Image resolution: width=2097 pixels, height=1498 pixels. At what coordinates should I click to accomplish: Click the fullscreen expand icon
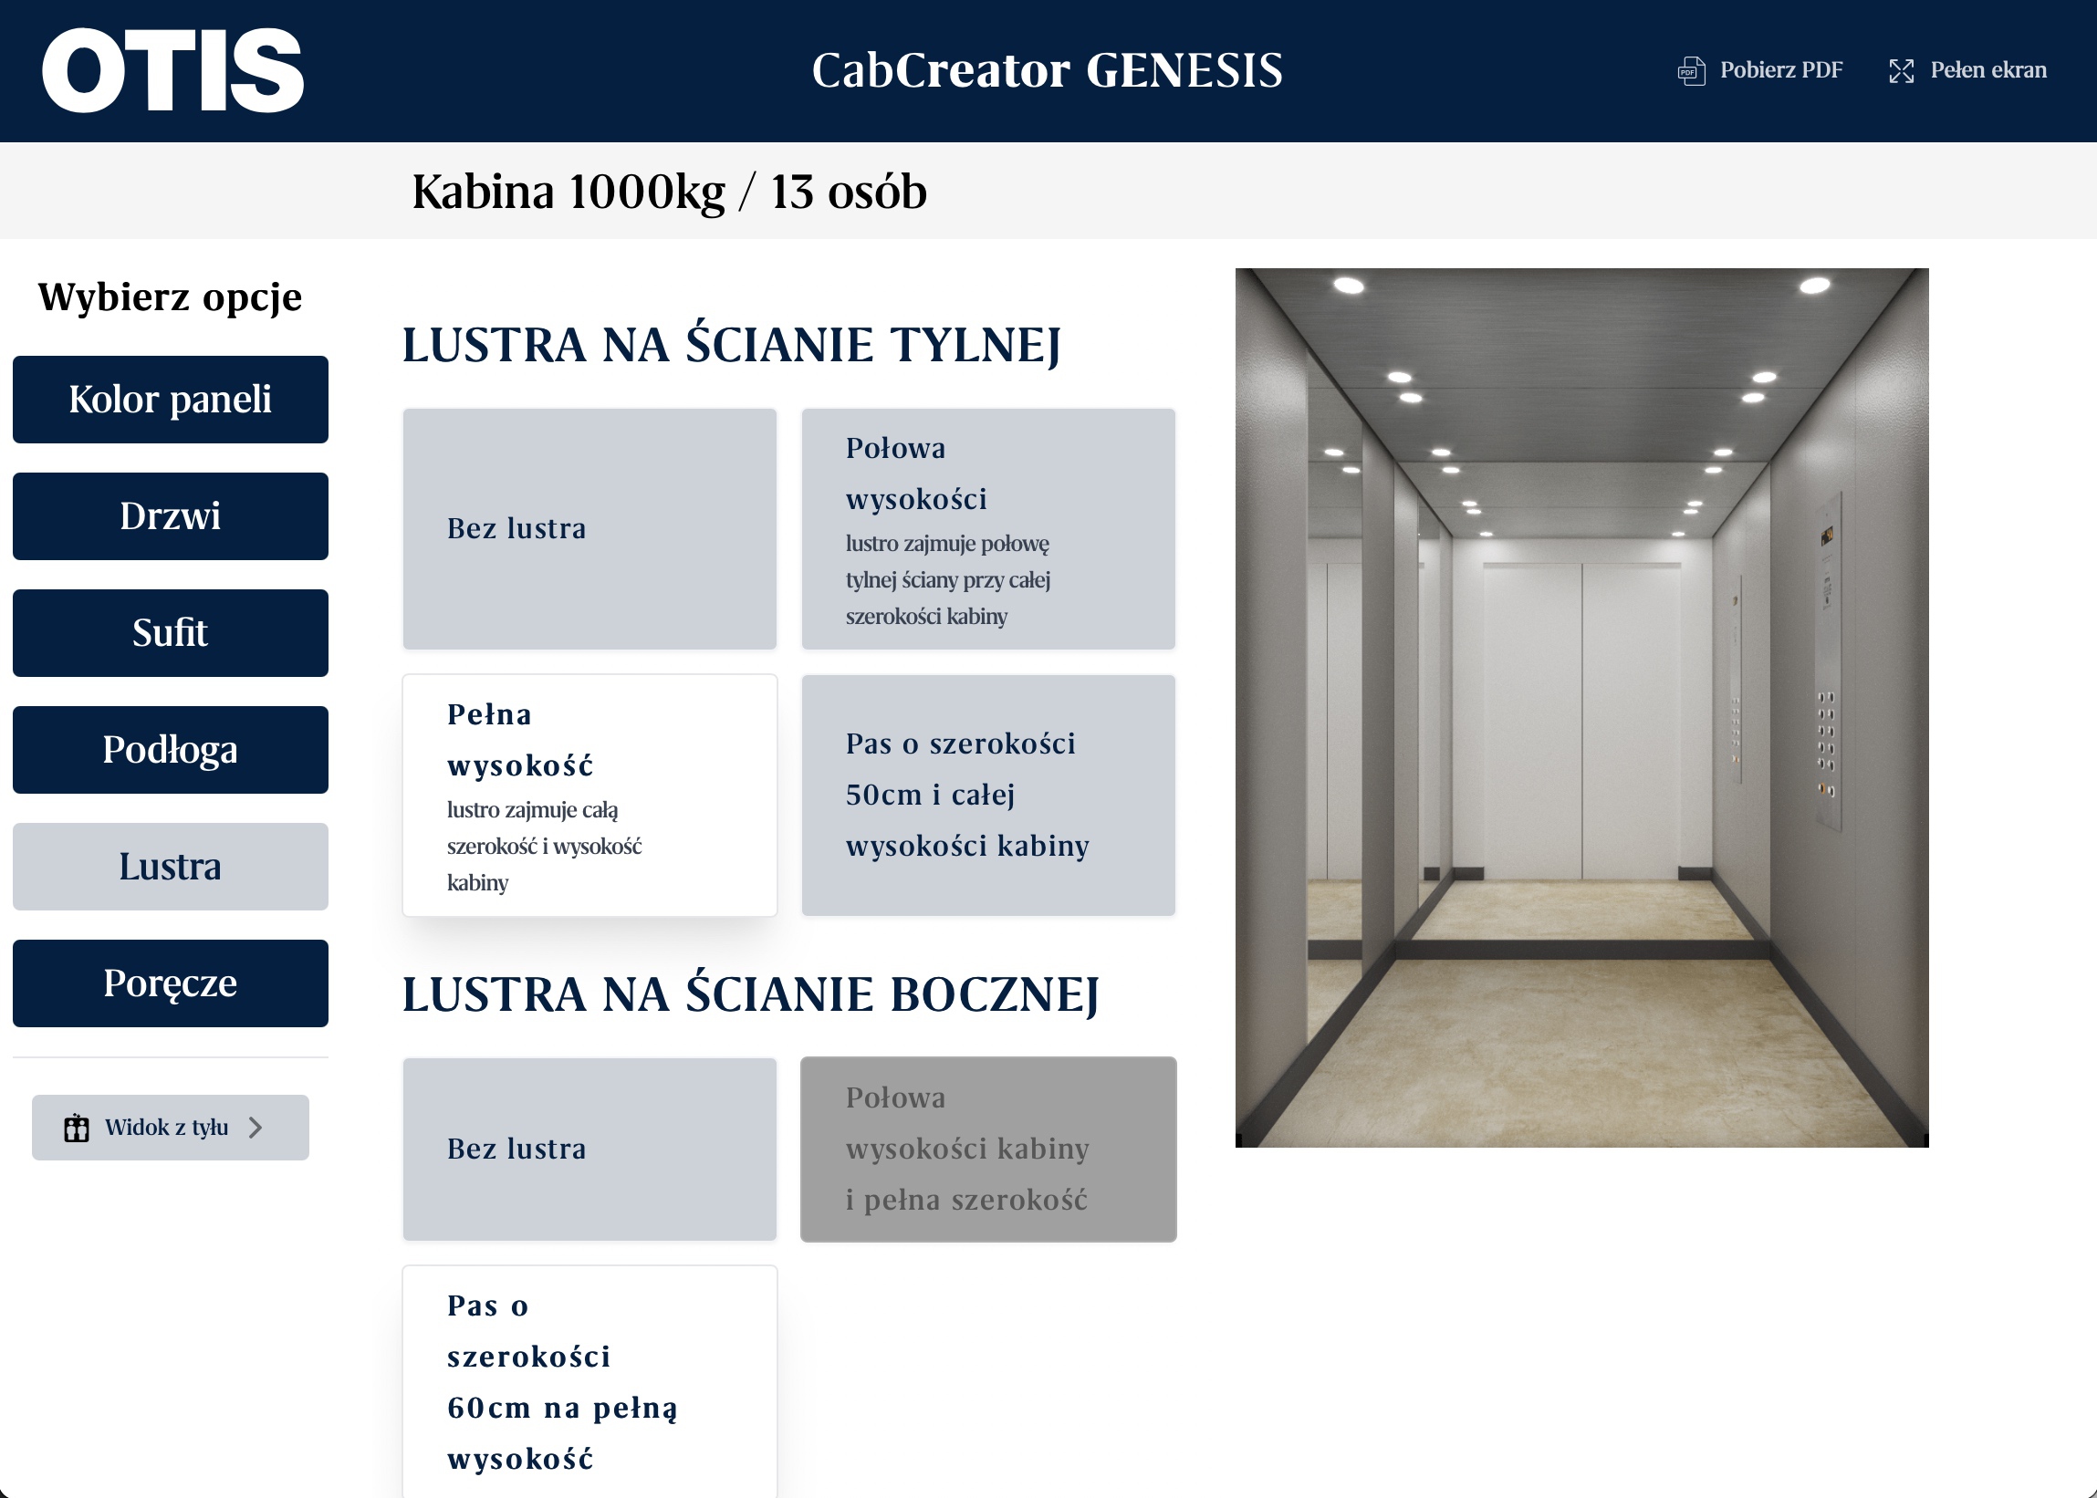[x=1903, y=69]
